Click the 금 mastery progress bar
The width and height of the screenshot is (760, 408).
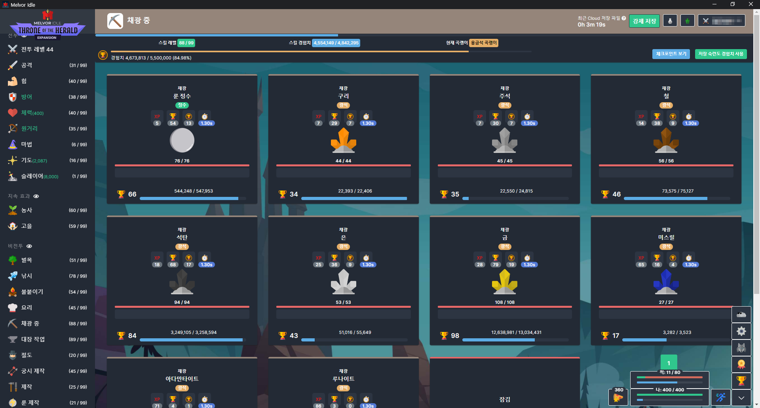point(515,340)
